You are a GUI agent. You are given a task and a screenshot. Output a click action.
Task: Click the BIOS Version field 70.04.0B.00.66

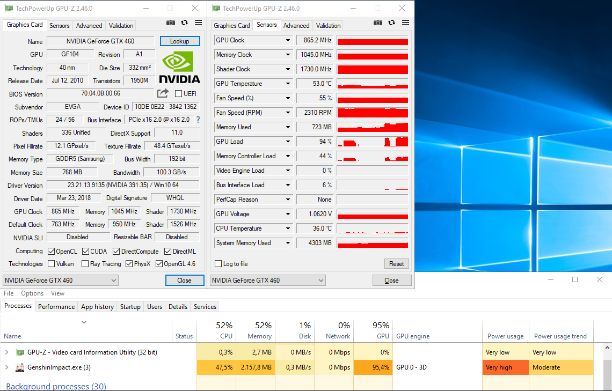pyautogui.click(x=100, y=93)
